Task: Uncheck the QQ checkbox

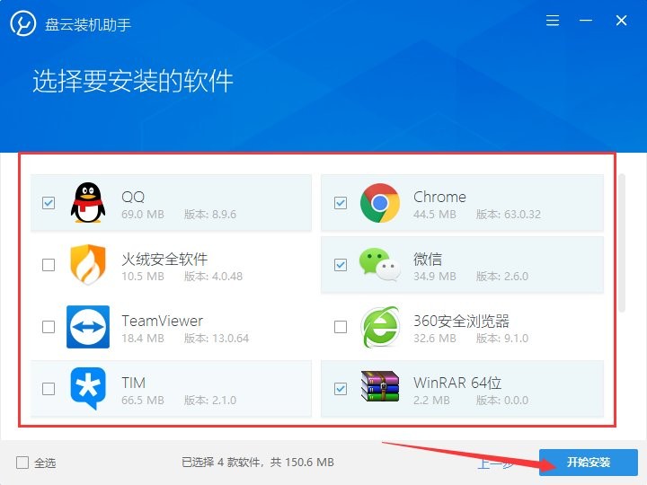Action: click(49, 203)
